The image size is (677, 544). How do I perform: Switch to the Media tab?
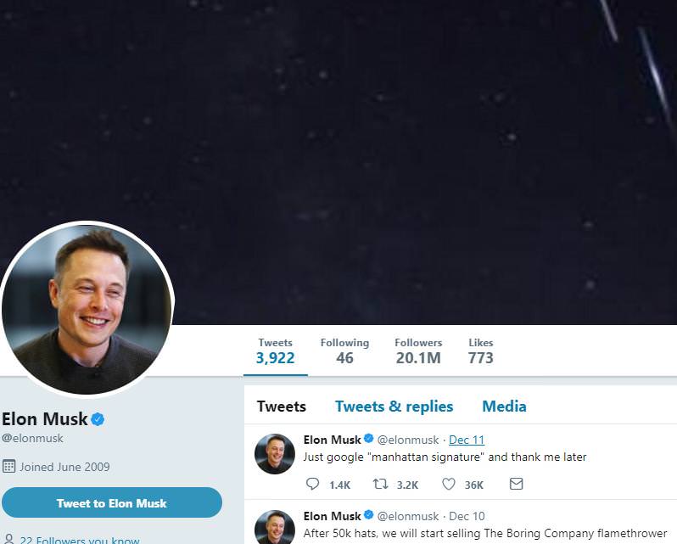tap(504, 407)
